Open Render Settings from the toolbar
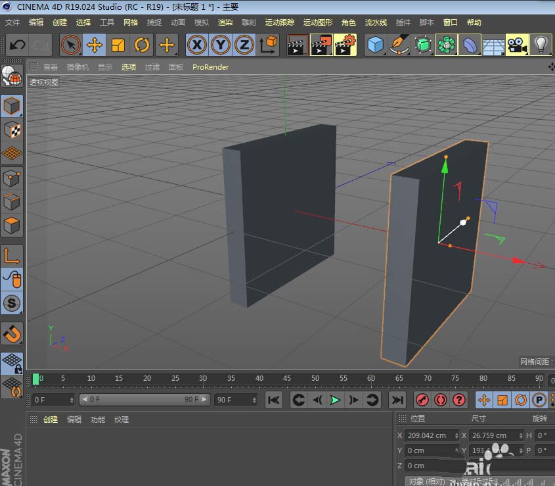The height and width of the screenshot is (486, 555). [x=344, y=45]
